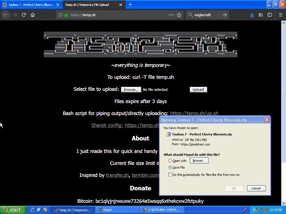Click the vertical scrollbar thumb
Image resolution: width=286 pixels, height=214 pixels.
283,94
